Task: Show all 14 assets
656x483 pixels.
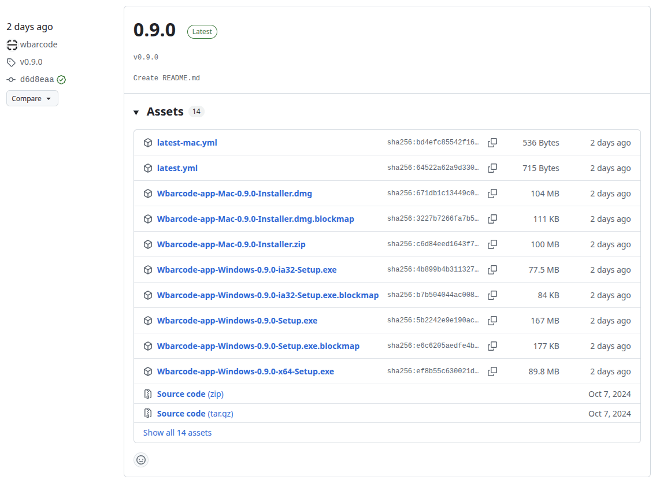Action: (177, 432)
